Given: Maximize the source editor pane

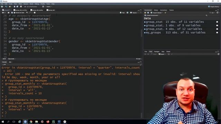Looking at the screenshot, I should 141,10.
